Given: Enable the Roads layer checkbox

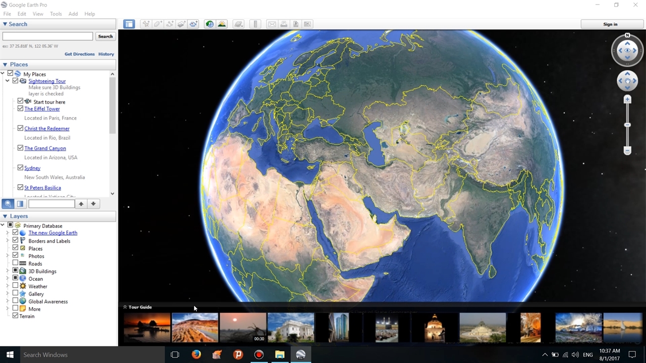Looking at the screenshot, I should pyautogui.click(x=15, y=263).
